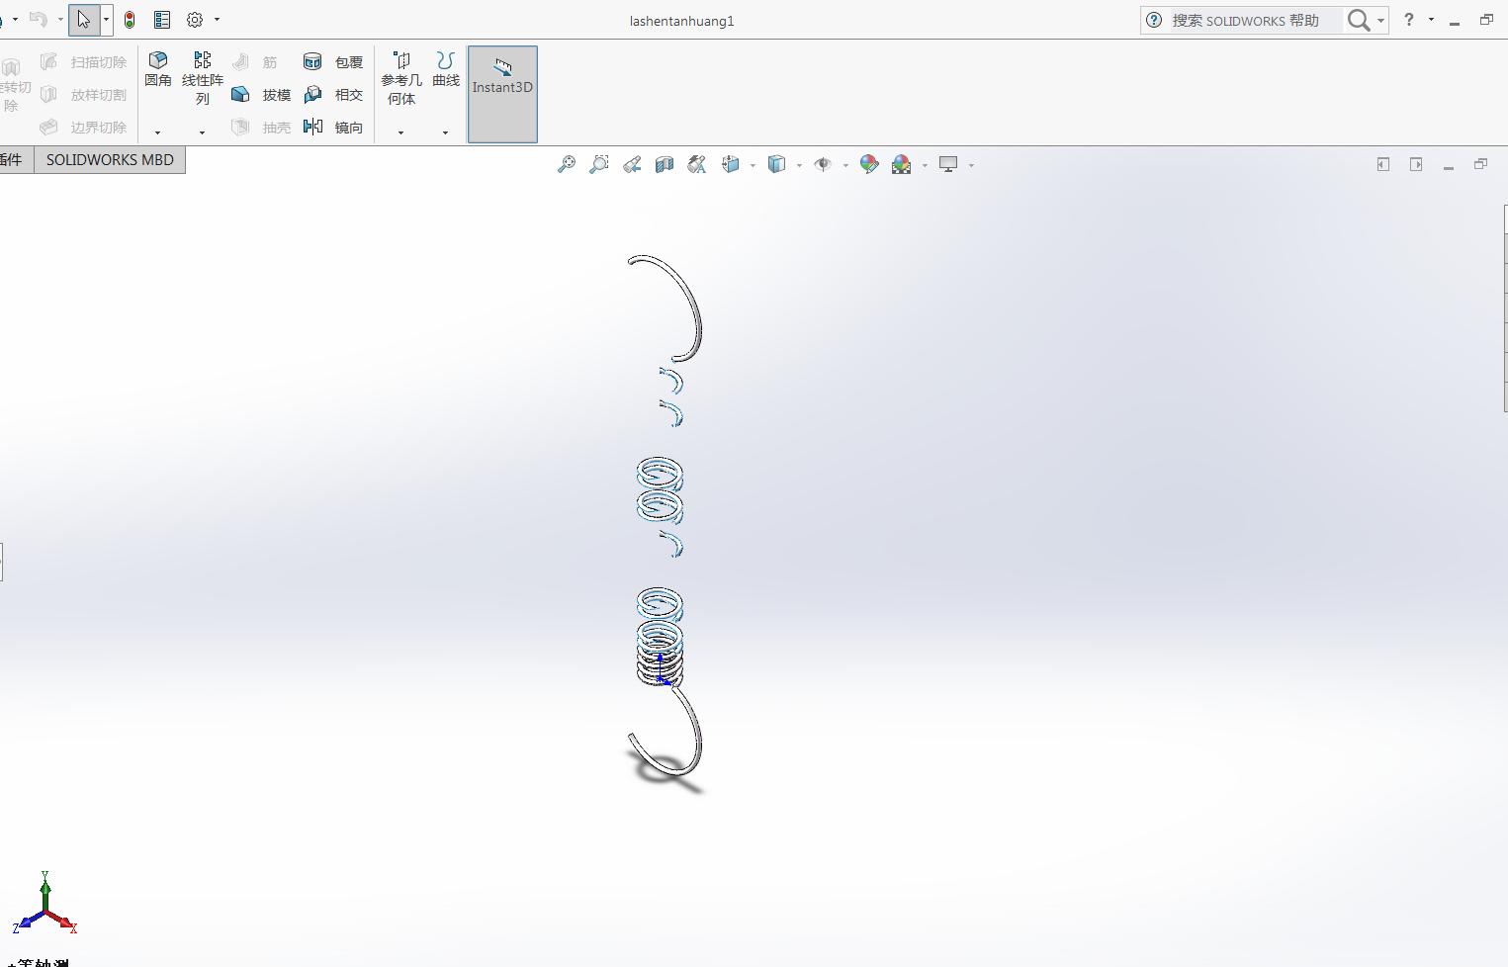Click the Edit Appearance color ball icon

(x=869, y=165)
